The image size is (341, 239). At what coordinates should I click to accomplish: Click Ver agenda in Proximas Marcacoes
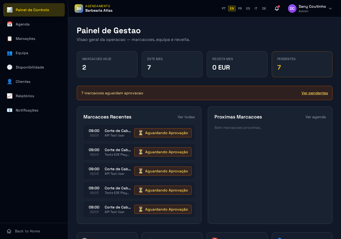pos(316,117)
